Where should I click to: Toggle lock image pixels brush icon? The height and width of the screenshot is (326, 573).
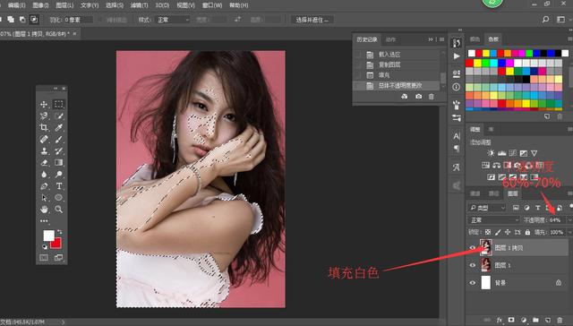click(498, 232)
